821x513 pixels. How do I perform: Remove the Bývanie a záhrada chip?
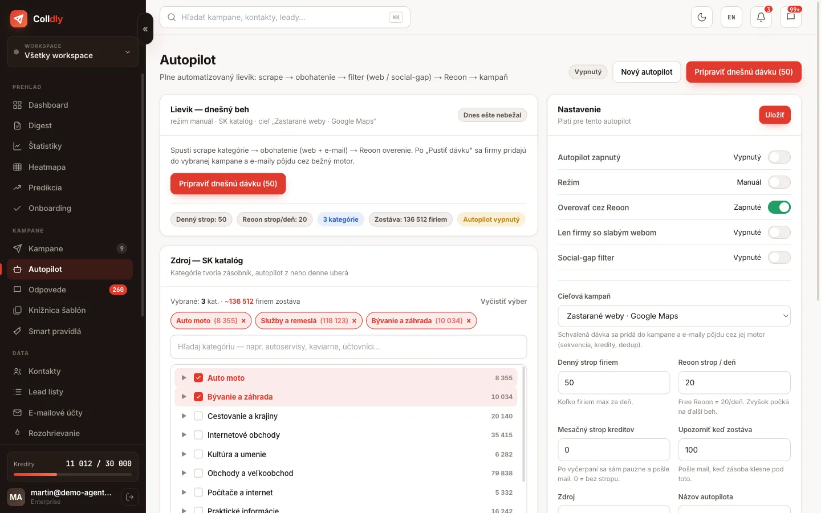click(x=469, y=321)
